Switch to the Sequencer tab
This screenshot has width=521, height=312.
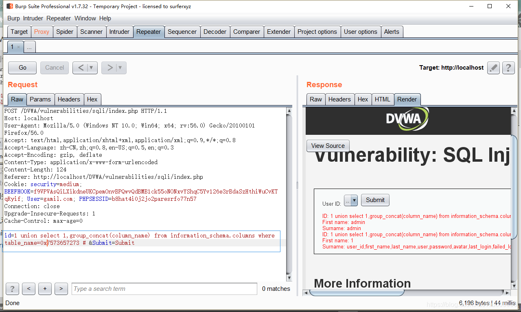click(x=182, y=32)
